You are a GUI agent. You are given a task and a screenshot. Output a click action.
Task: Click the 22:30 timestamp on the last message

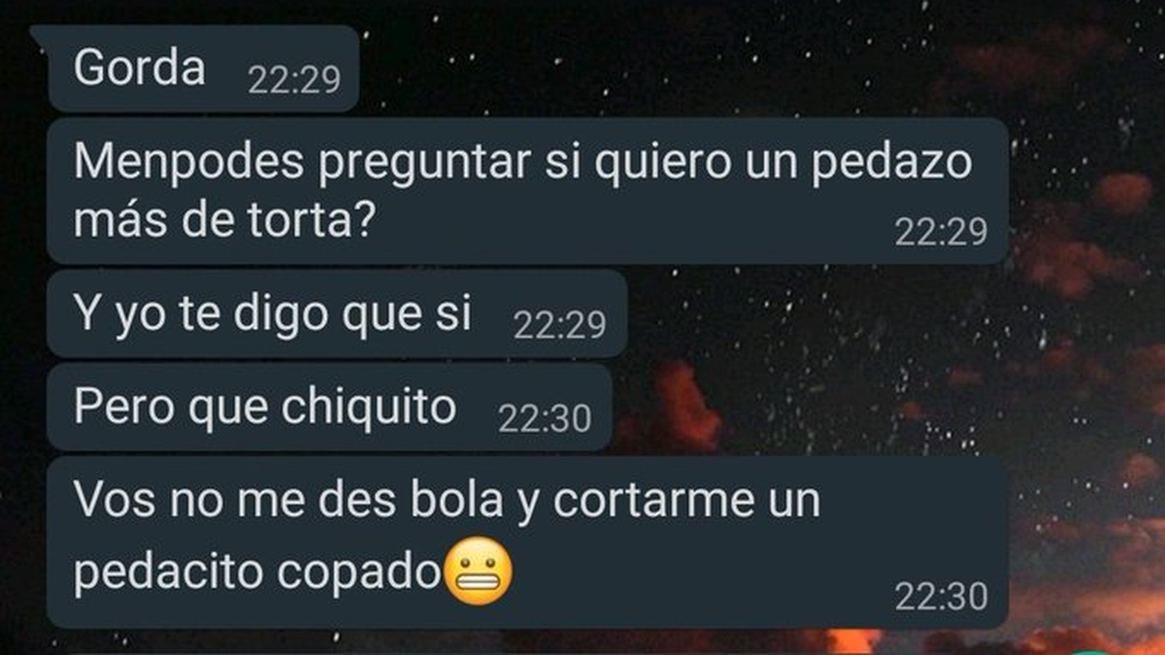click(x=941, y=596)
